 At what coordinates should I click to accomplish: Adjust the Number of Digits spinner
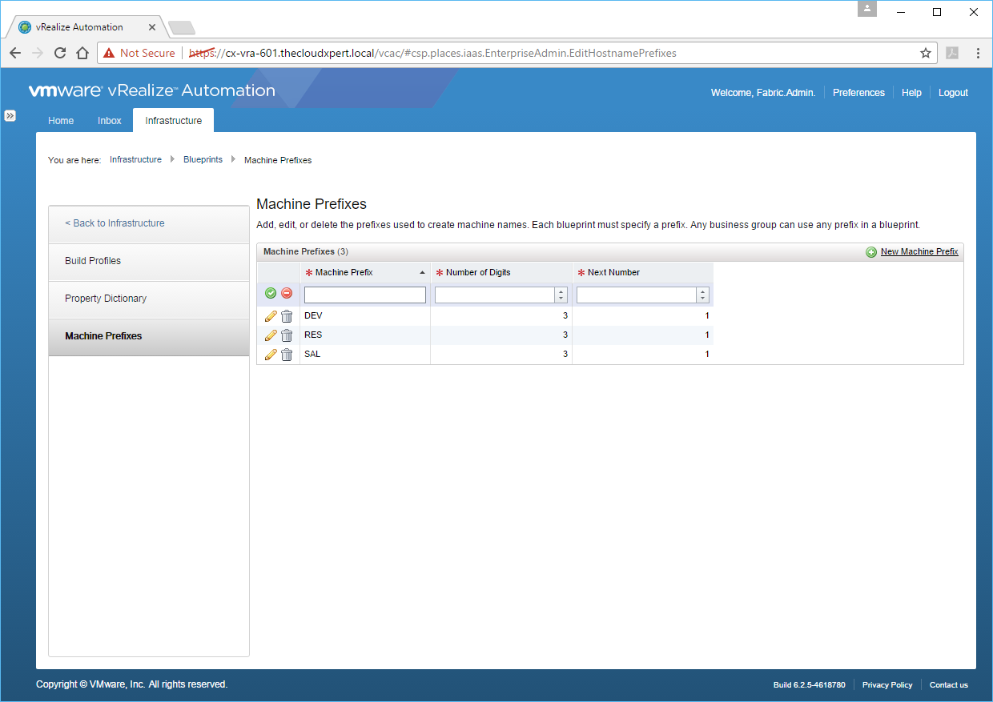(x=561, y=295)
